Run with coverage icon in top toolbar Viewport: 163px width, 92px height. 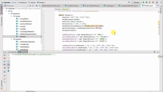tap(150, 2)
